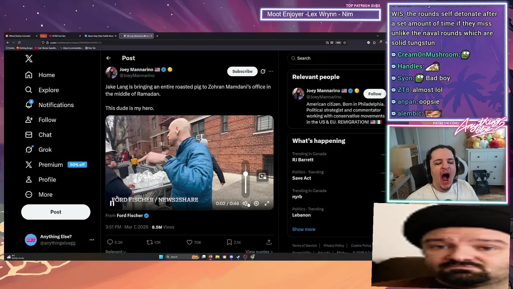This screenshot has height=289, width=513.
Task: Click the Subscribe button
Action: (242, 71)
